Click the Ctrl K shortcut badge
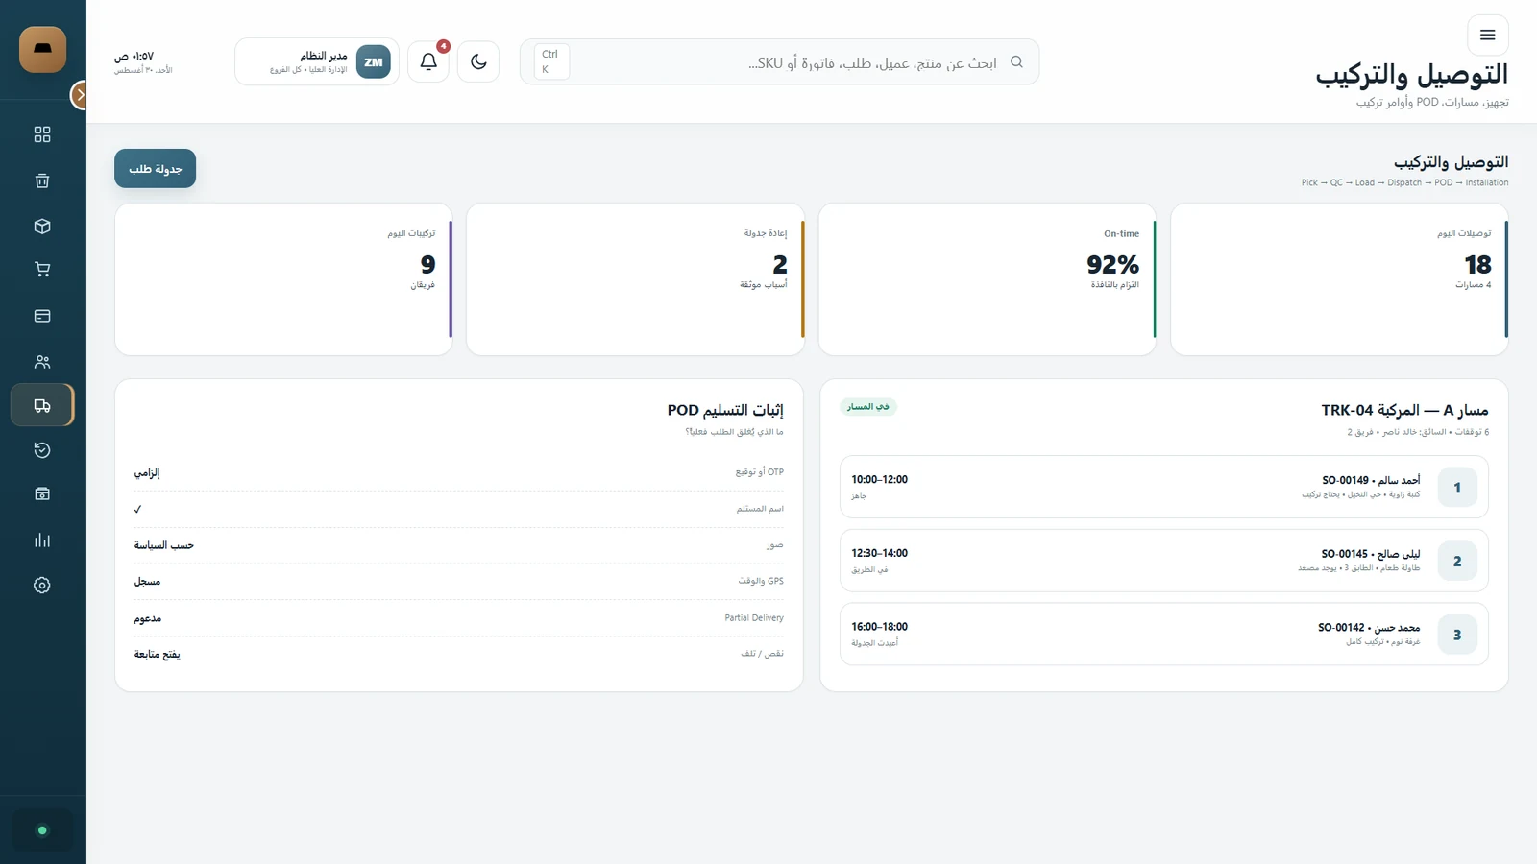The width and height of the screenshot is (1537, 864). pos(551,61)
